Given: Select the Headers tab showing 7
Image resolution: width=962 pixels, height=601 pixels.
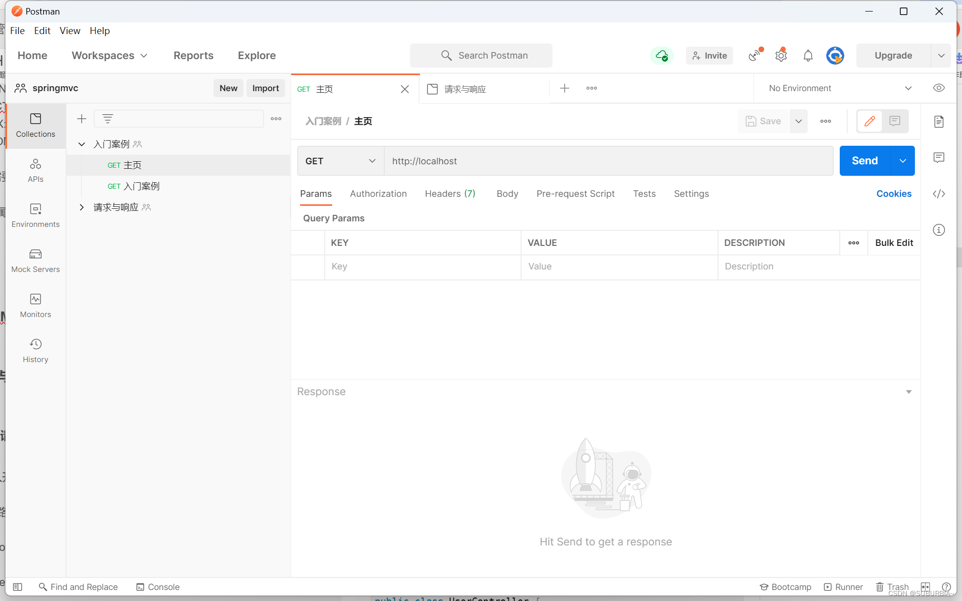Looking at the screenshot, I should (x=449, y=193).
